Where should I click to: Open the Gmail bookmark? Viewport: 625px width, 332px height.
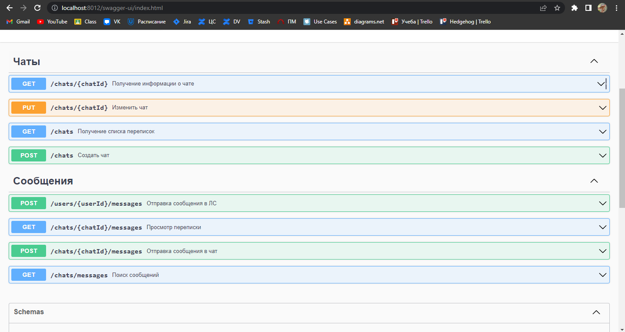pyautogui.click(x=18, y=22)
